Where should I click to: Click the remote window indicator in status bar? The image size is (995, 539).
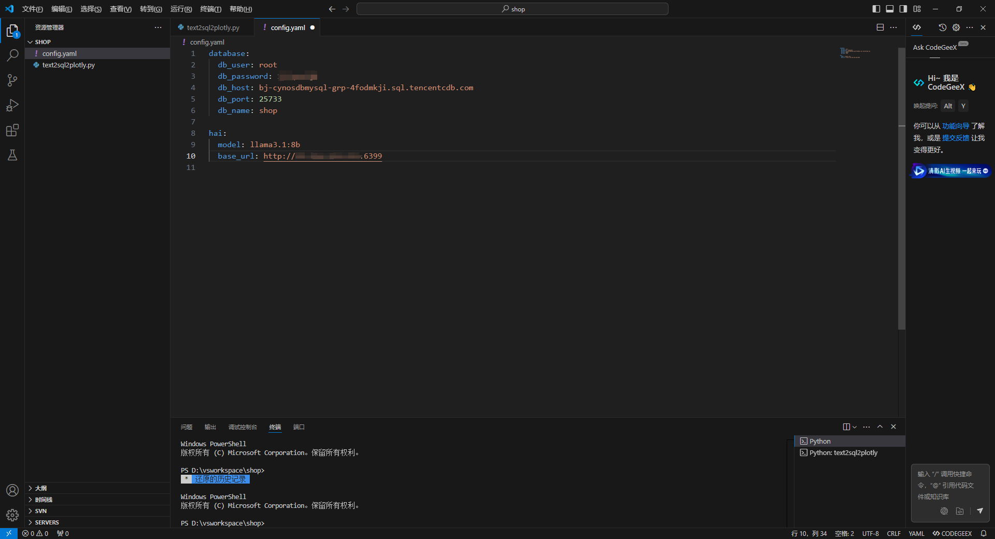tap(9, 533)
